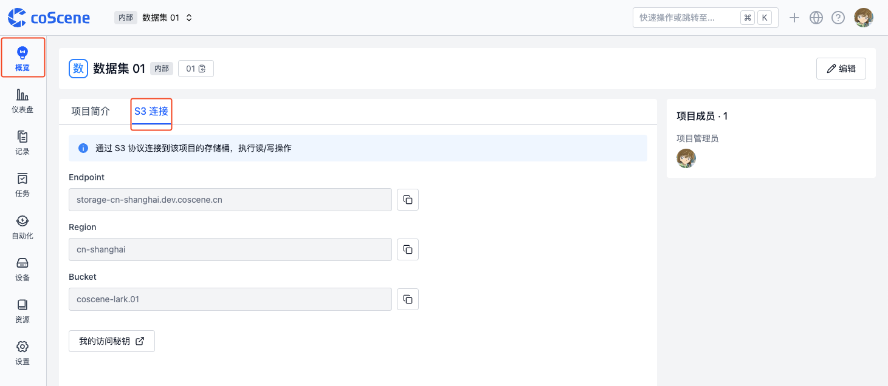Expand the 数据集 01 project switcher

(x=167, y=18)
